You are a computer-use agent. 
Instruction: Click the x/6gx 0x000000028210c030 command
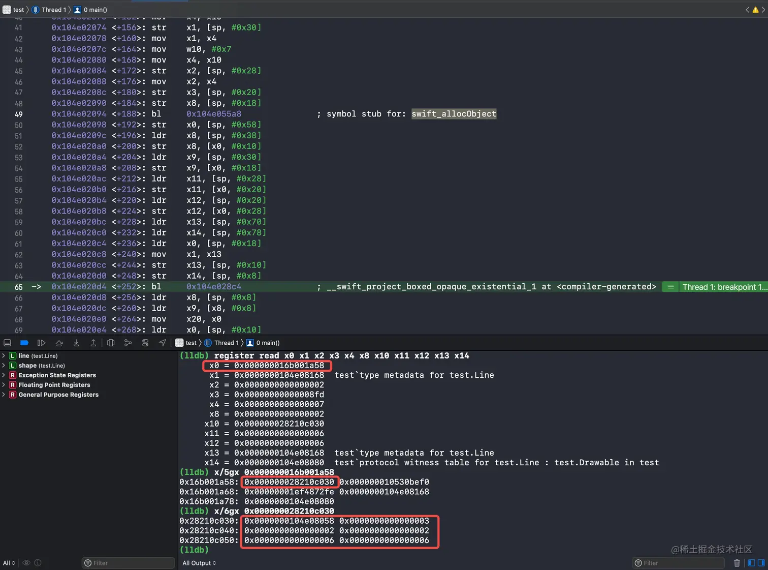(274, 511)
